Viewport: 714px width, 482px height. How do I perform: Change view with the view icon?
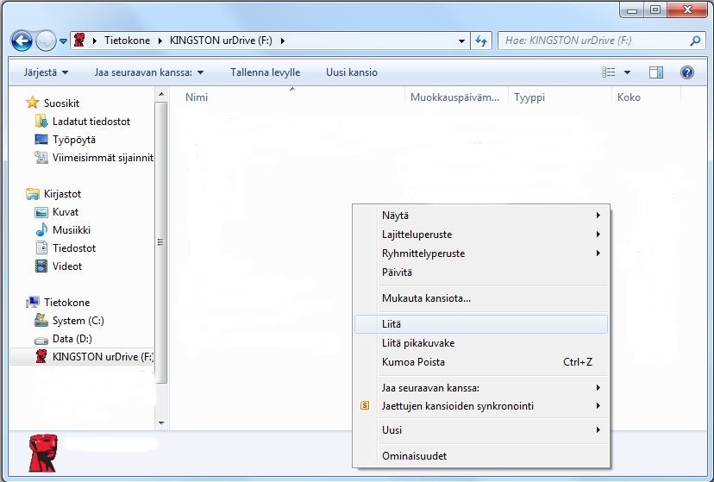pos(608,72)
